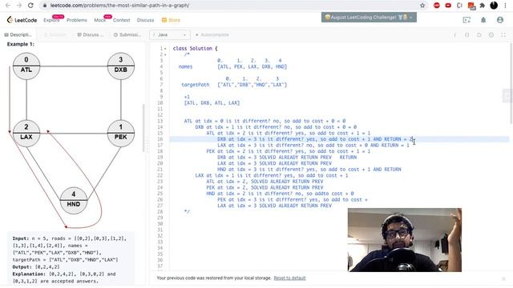513x288 pixels.
Task: Click line 22 'LAX at idx = 1' text
Action: [x=272, y=176]
